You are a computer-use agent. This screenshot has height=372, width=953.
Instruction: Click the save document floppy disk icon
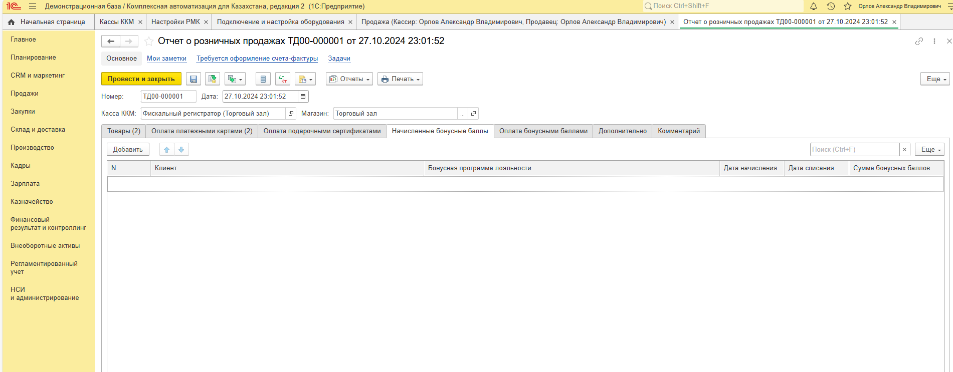(194, 79)
